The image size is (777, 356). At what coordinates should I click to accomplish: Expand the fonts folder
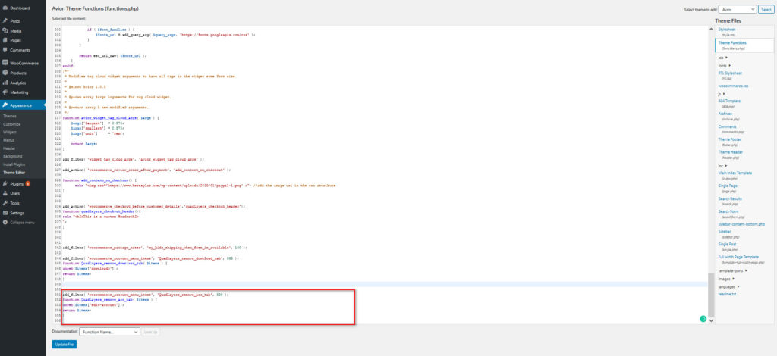tap(725, 65)
